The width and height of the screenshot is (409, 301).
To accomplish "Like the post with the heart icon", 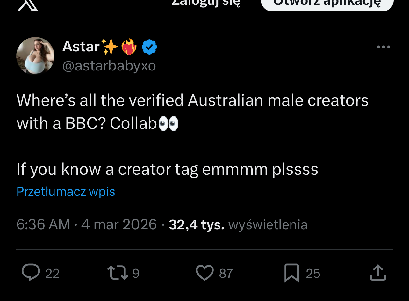I will click(204, 273).
